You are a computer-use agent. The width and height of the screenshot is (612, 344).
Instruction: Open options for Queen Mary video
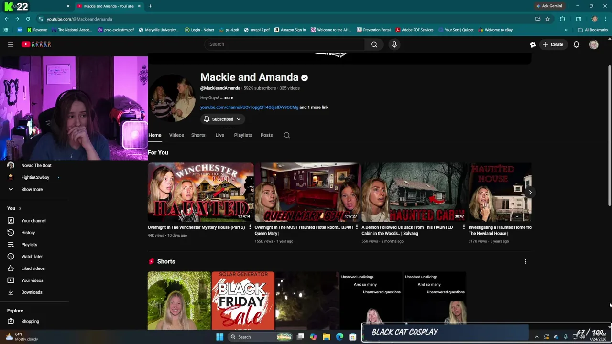coord(357,227)
